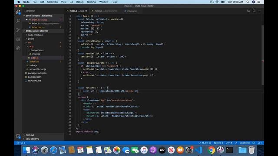Click Spaces: 2 in the status bar
278x156 pixels.
(x=218, y=143)
